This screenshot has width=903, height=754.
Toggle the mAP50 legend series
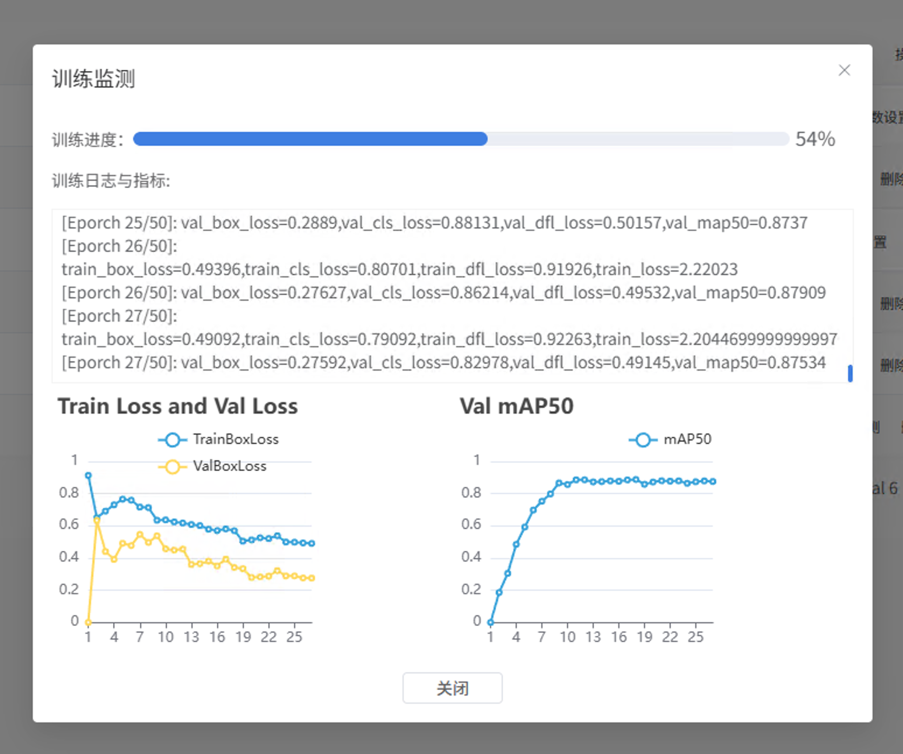coord(670,439)
